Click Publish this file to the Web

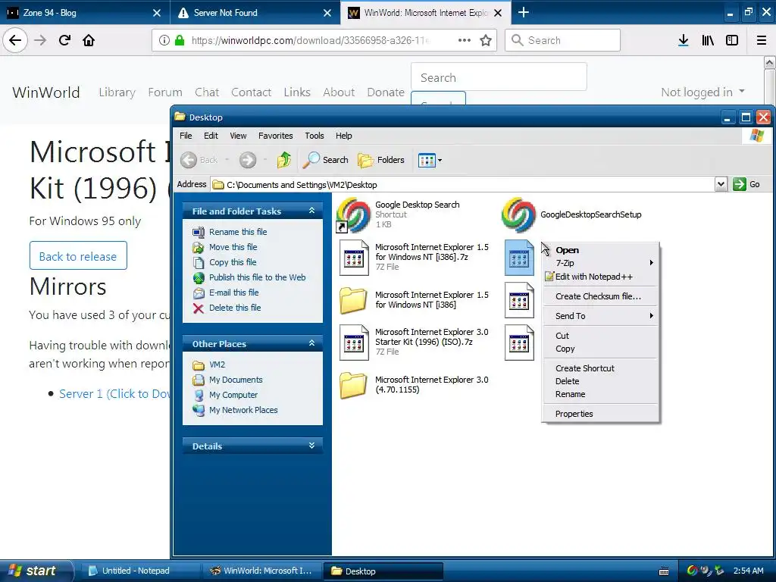coord(257,277)
